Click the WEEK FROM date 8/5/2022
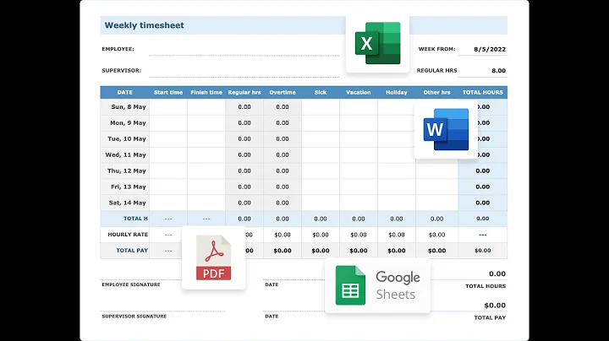 [490, 49]
